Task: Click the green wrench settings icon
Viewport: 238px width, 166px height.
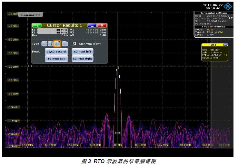Action: point(37,25)
